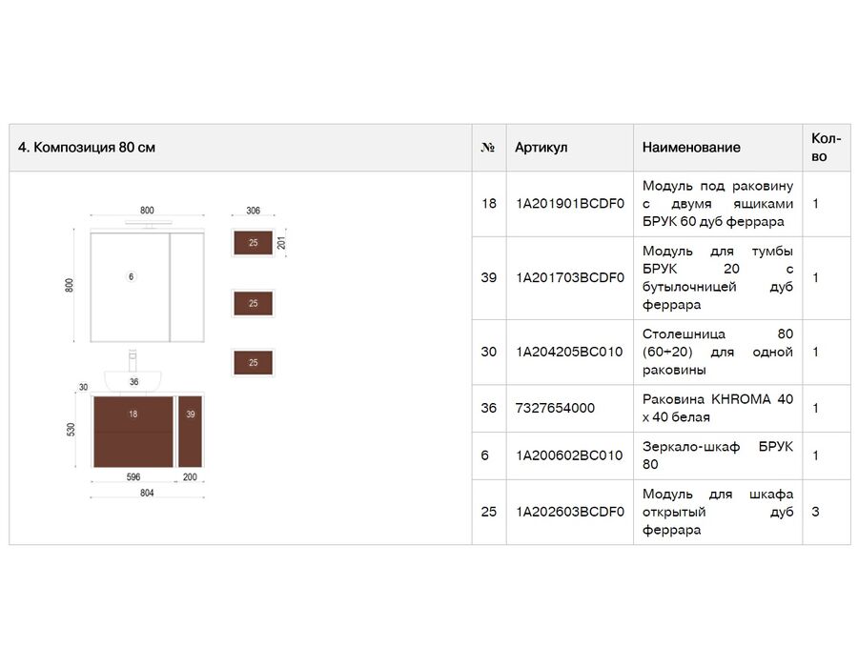The width and height of the screenshot is (858, 667).
Task: Click the brown drawer module labeled 18
Action: pyautogui.click(x=133, y=432)
